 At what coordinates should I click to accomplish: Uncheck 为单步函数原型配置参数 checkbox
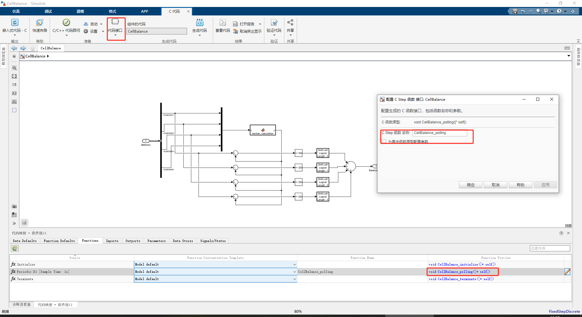(384, 141)
